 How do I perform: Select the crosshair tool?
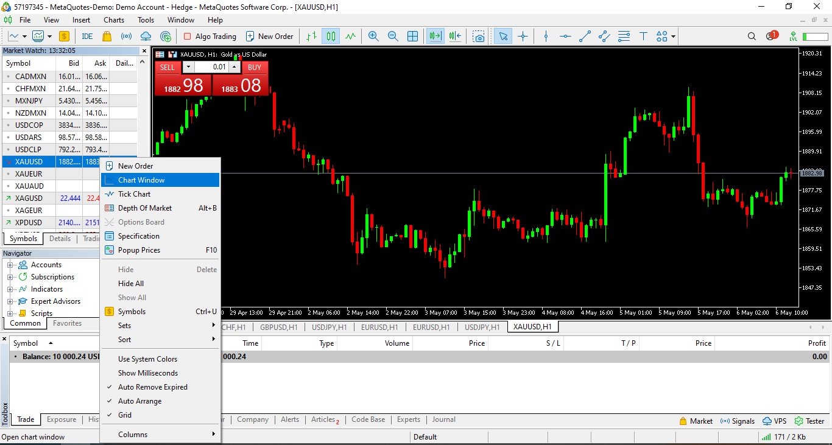click(523, 36)
